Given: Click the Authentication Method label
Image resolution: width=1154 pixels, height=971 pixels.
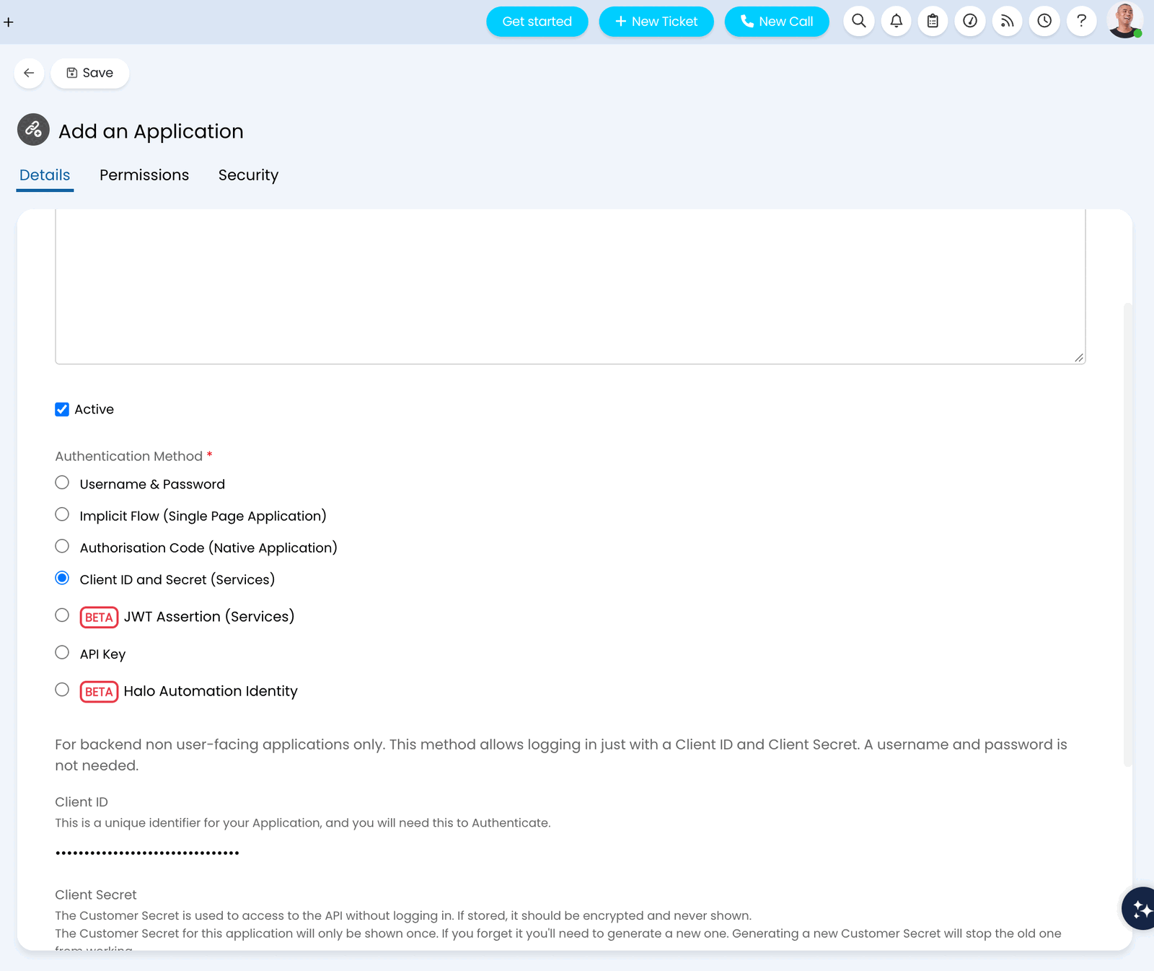Looking at the screenshot, I should 129,457.
